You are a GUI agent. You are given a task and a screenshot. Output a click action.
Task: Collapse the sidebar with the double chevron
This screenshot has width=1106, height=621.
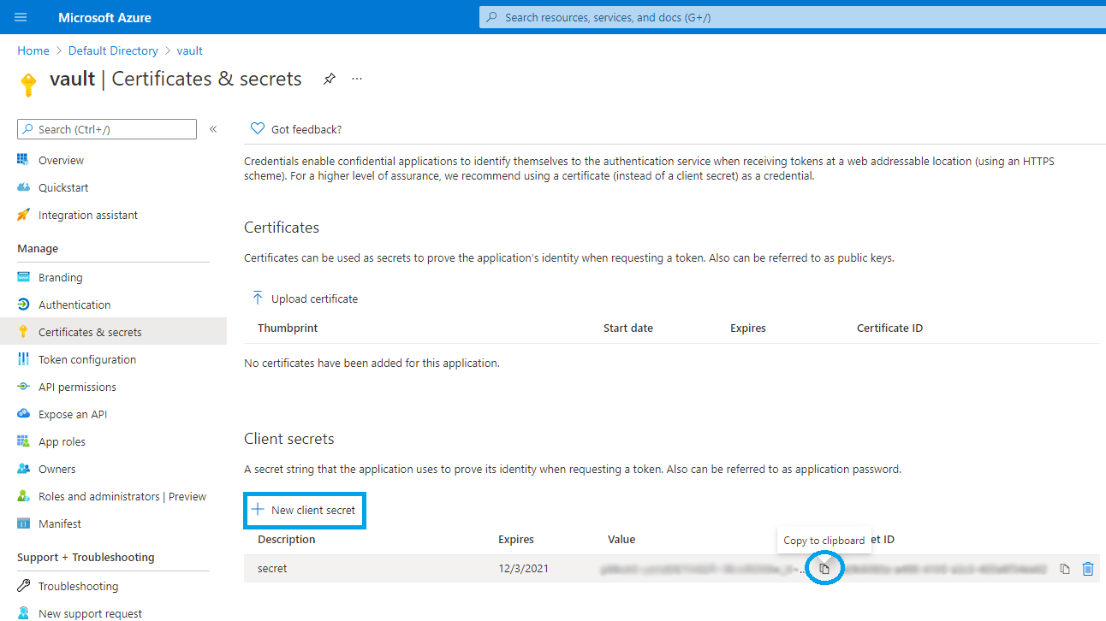click(x=213, y=129)
